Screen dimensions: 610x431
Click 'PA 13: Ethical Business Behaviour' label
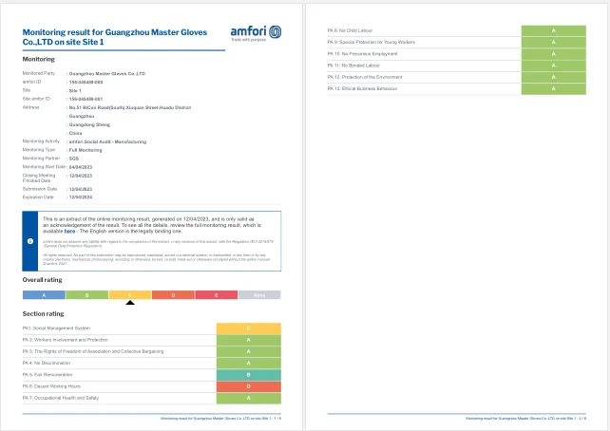[x=363, y=89]
